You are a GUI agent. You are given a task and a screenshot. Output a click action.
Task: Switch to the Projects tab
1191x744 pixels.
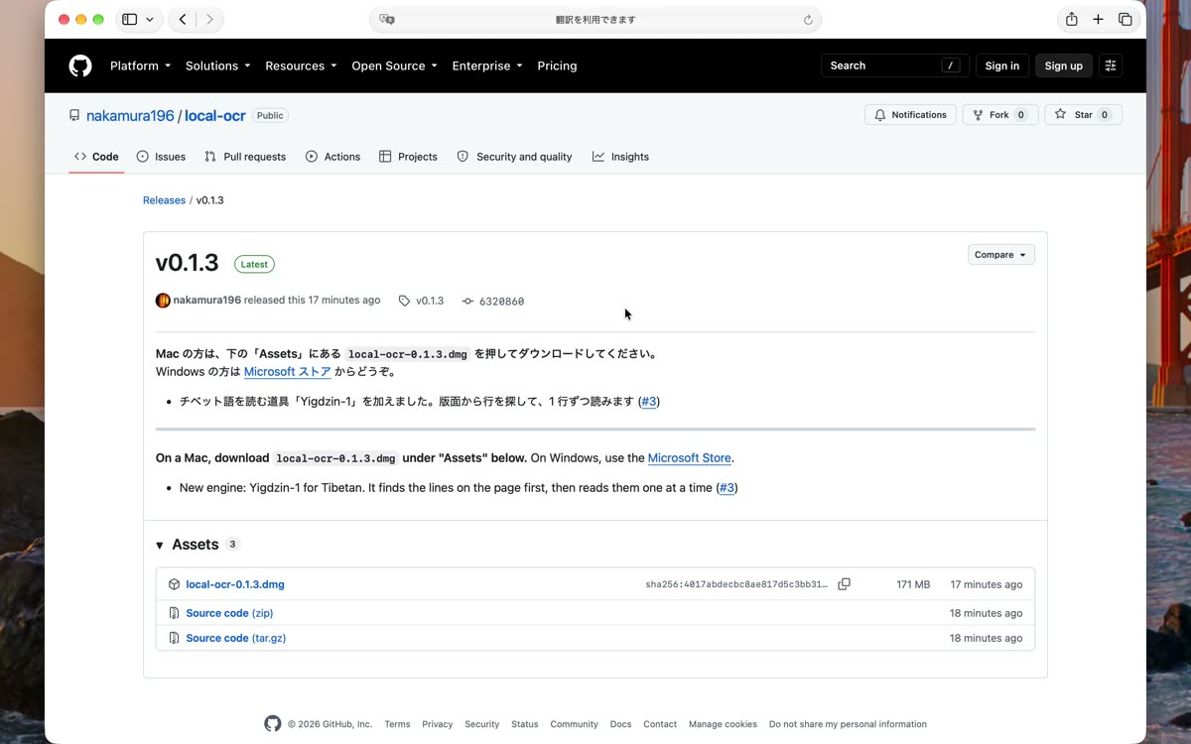click(408, 157)
